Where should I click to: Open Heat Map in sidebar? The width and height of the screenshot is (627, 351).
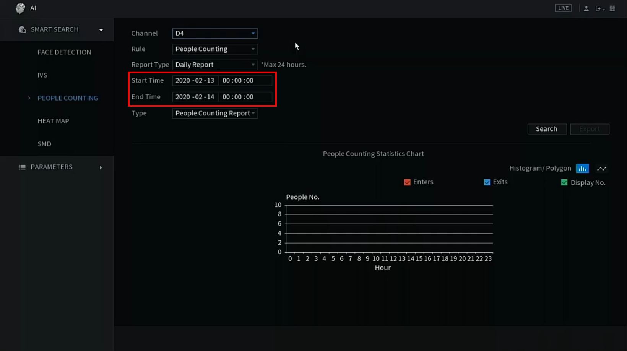click(x=53, y=121)
